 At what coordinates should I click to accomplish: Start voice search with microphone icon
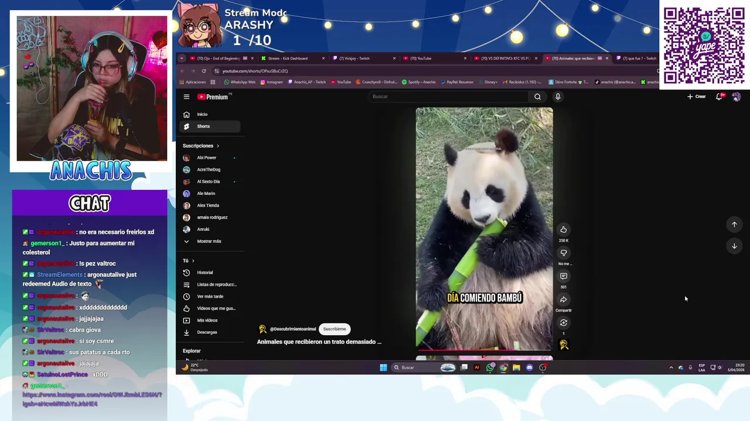pos(558,96)
